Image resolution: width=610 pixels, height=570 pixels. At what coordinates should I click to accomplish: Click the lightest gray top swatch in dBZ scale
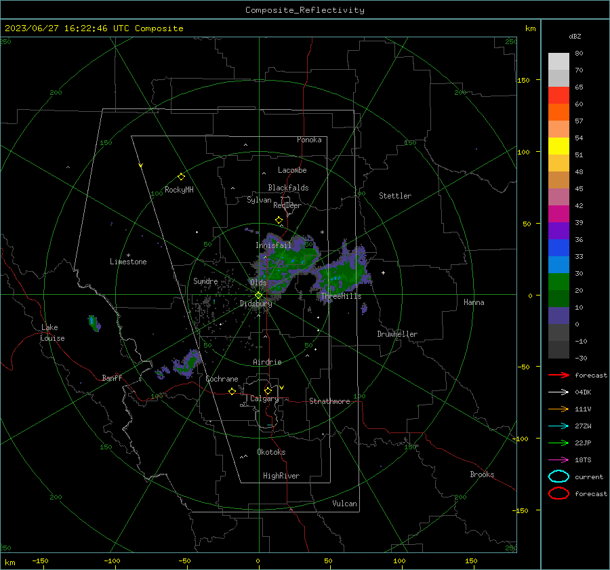coord(558,61)
